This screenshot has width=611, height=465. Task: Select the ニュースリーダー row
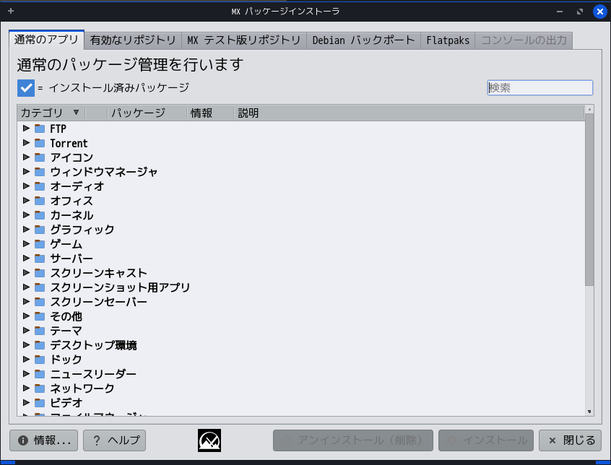[301, 373]
